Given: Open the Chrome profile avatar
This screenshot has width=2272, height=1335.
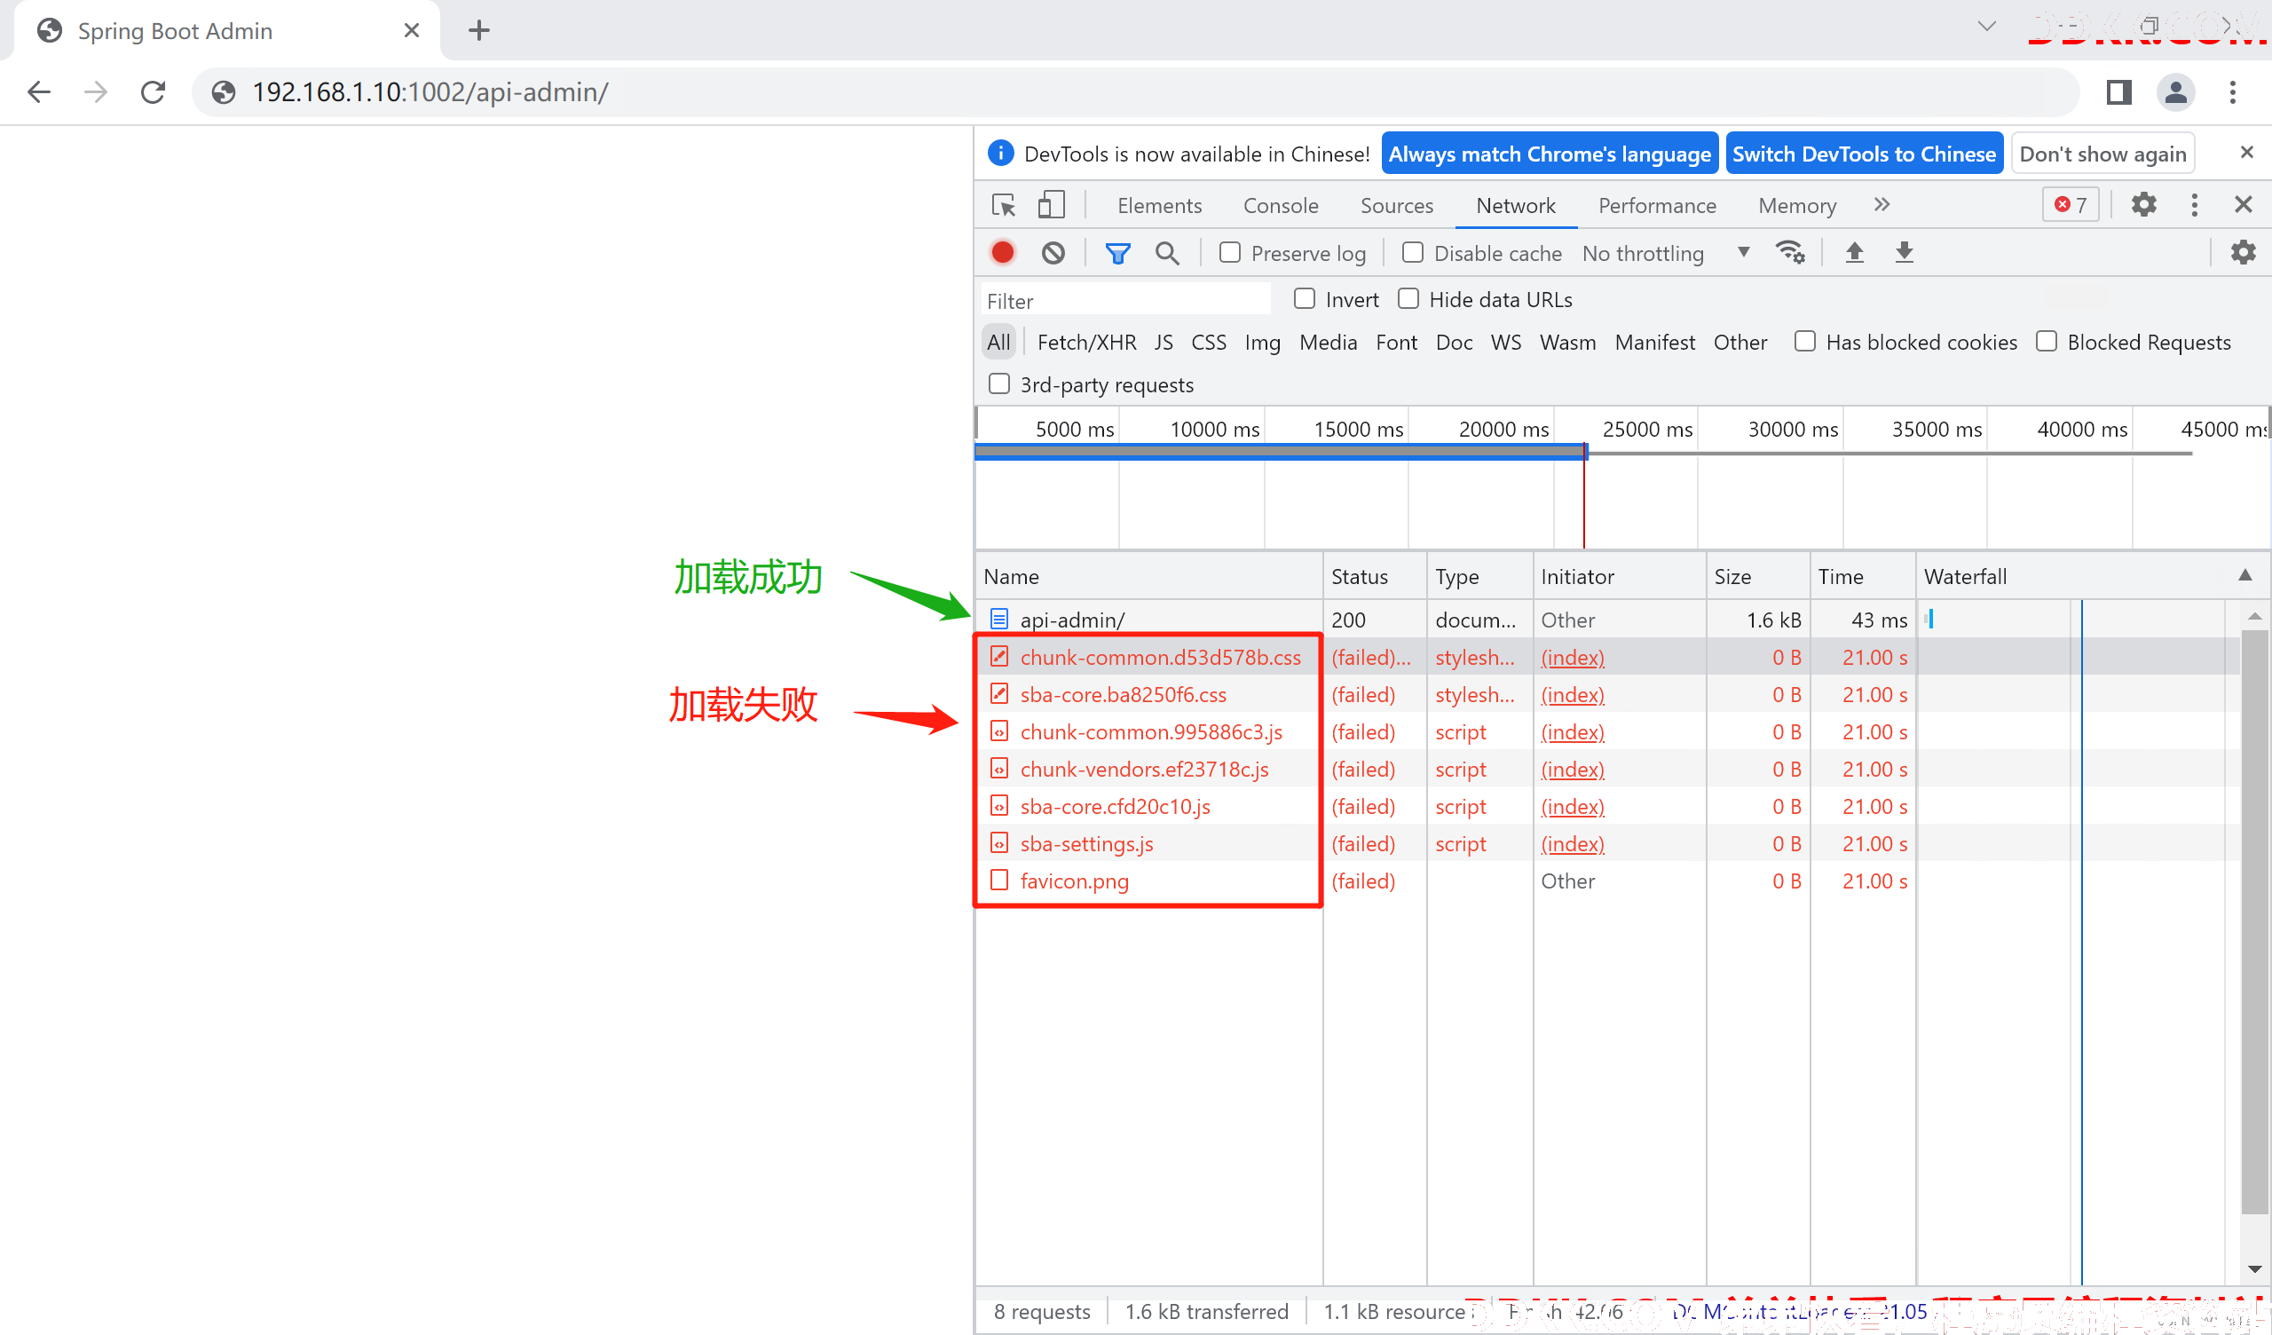Looking at the screenshot, I should pyautogui.click(x=2175, y=92).
